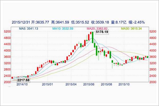The width and height of the screenshot is (159, 106).
Task: Click the MA20: 3382.82 indicator label
Action: (x=97, y=29)
